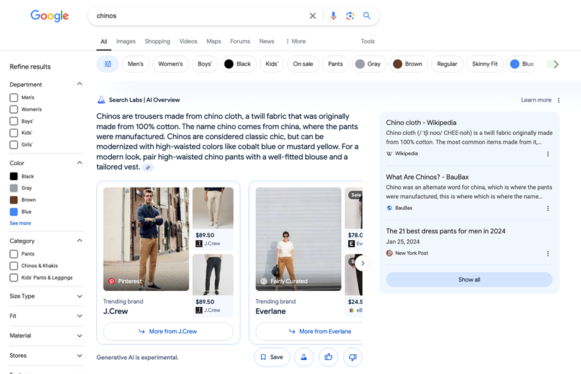Switch to the Shopping tab
This screenshot has width=581, height=374.
pos(157,42)
